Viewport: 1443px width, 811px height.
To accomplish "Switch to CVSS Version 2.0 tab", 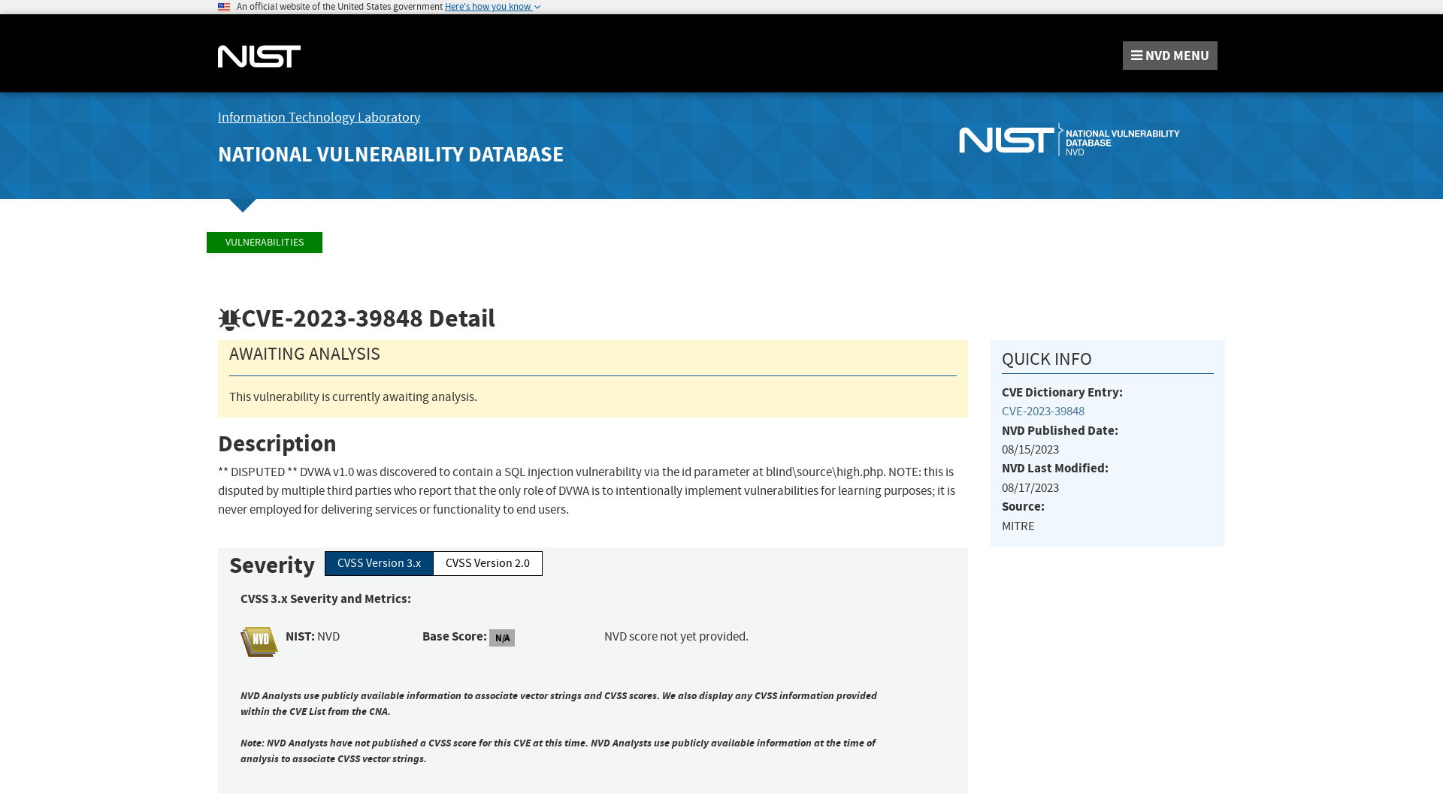I will (x=488, y=563).
